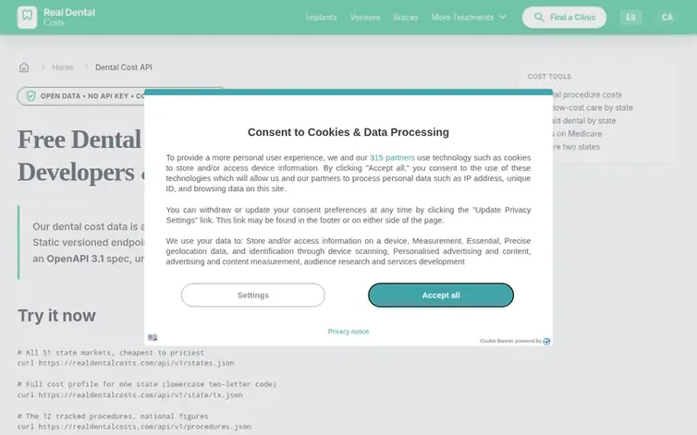Click the '# The 12 tracked procedures' comment line
The height and width of the screenshot is (435, 697).
(x=113, y=416)
